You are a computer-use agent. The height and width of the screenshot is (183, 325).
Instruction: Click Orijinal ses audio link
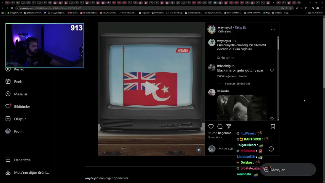pos(224,32)
